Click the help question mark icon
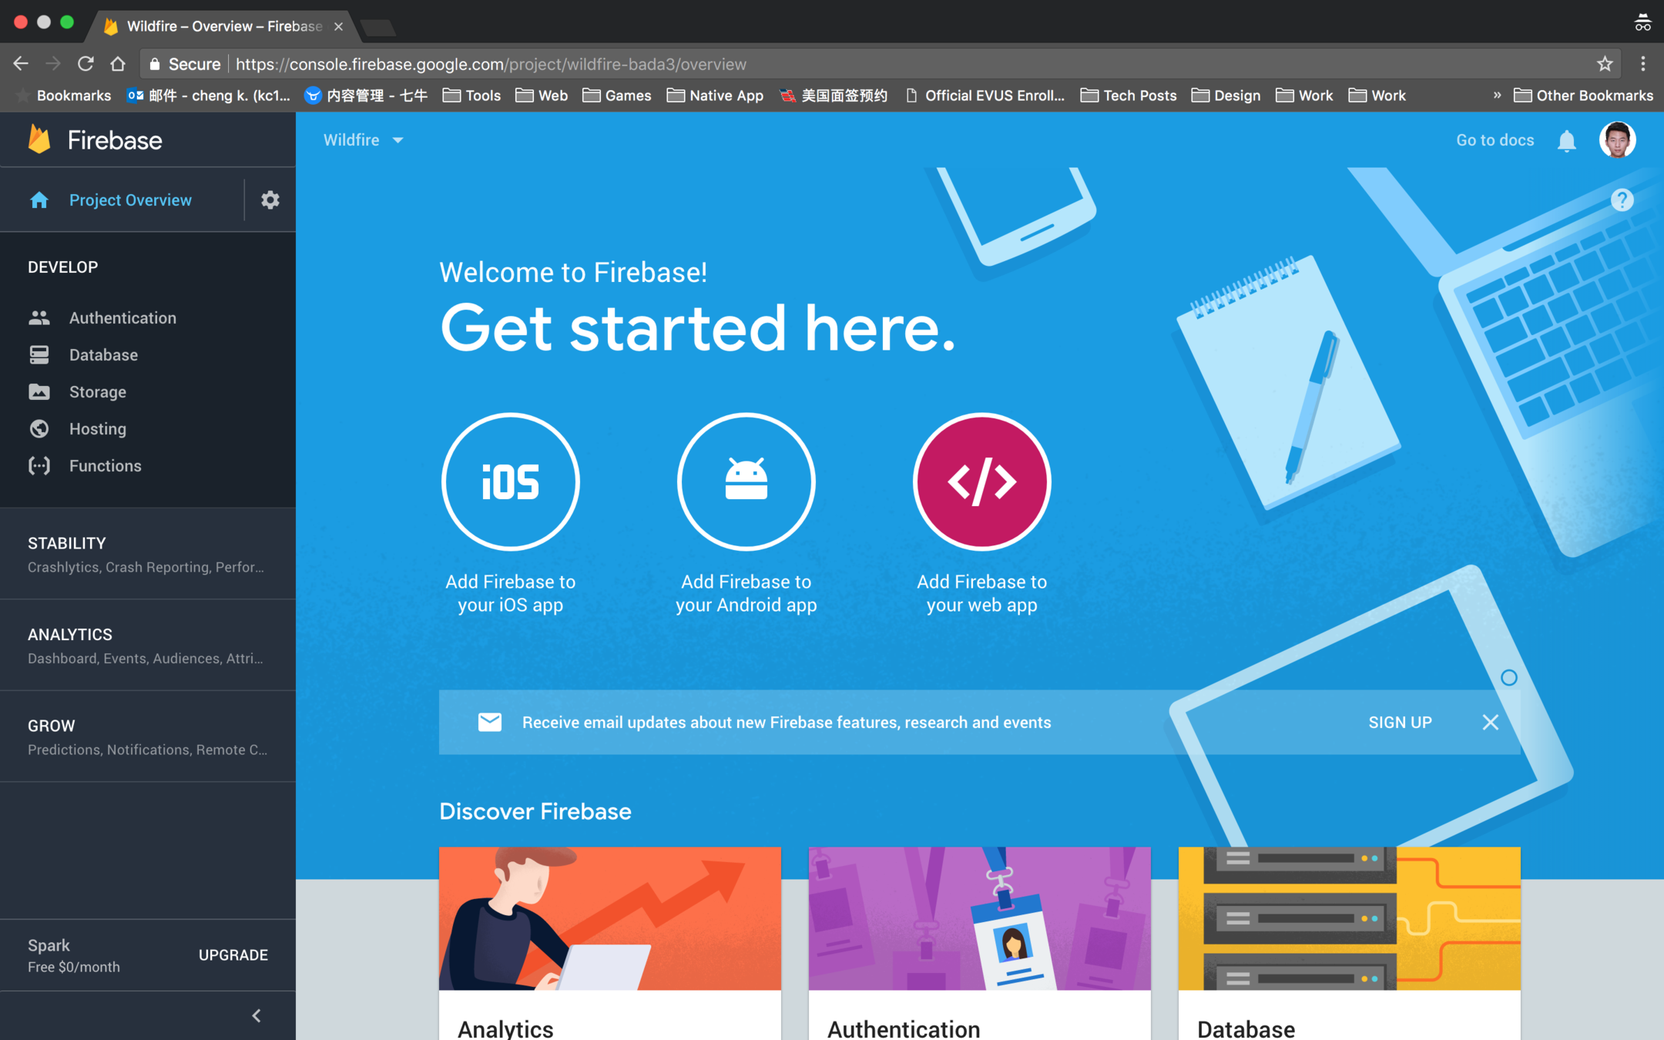 click(x=1622, y=200)
